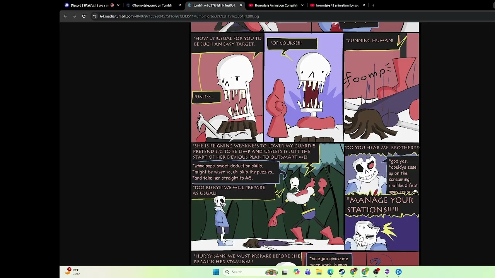Focus the address bar URL
The width and height of the screenshot is (495, 278).
[x=179, y=16]
